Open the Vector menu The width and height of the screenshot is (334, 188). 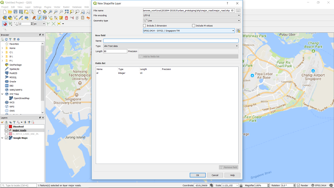[x=57, y=7]
